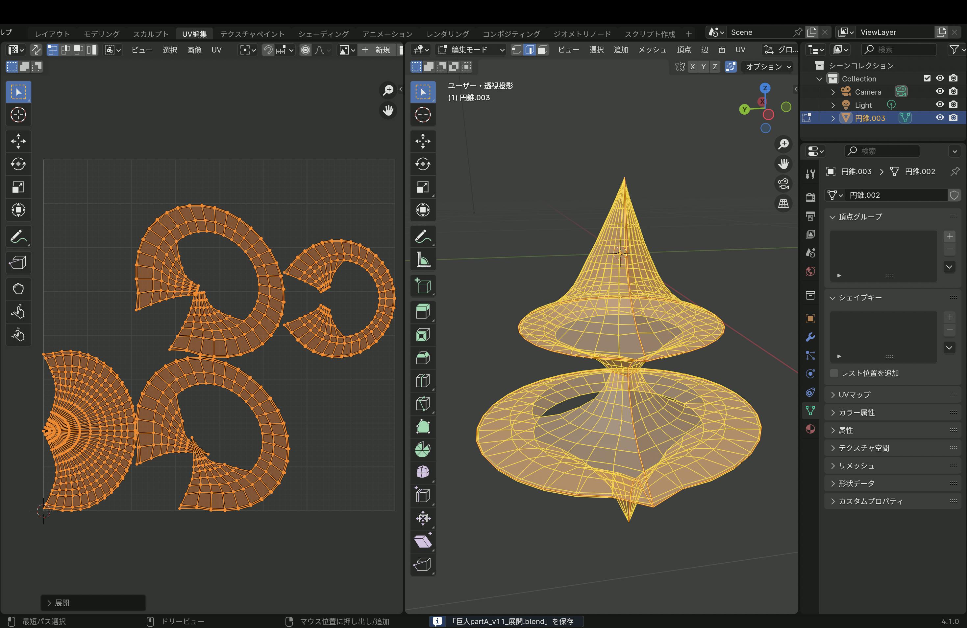This screenshot has width=967, height=628.
Task: Hide the Camera object in viewport
Action: pyautogui.click(x=940, y=92)
